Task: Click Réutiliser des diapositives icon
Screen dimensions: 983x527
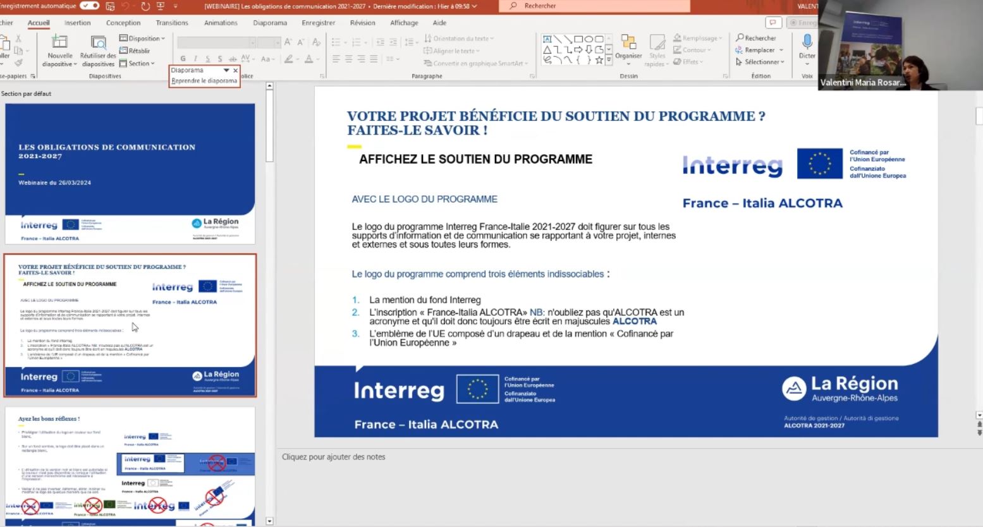Action: [x=98, y=42]
